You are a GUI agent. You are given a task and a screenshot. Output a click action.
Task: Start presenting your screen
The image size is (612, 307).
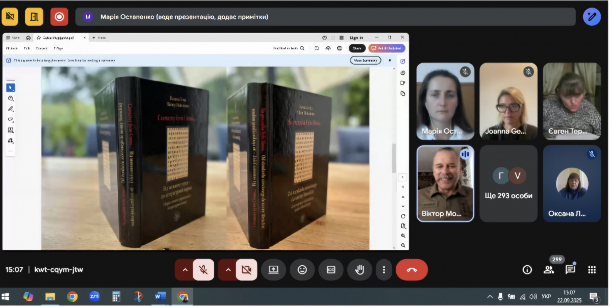click(x=273, y=270)
